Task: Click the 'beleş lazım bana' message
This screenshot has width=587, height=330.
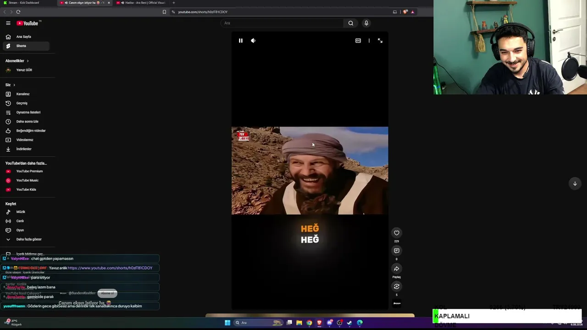Action: click(41, 287)
